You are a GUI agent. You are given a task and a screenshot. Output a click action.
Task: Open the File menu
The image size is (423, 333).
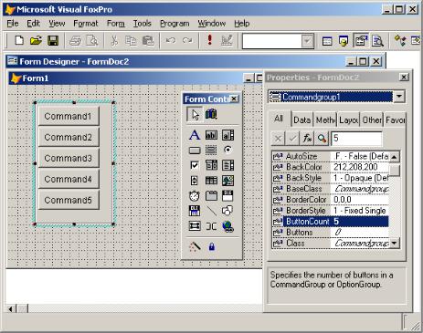(13, 24)
